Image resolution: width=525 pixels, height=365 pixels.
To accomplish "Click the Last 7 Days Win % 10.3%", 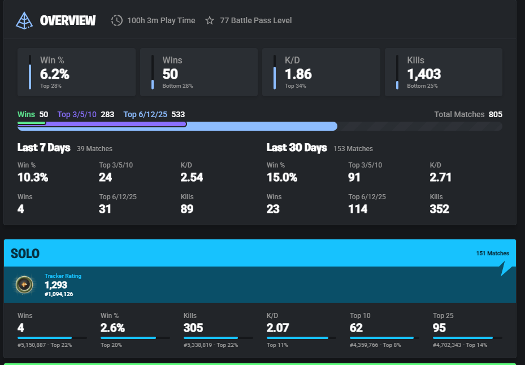I will pyautogui.click(x=33, y=177).
